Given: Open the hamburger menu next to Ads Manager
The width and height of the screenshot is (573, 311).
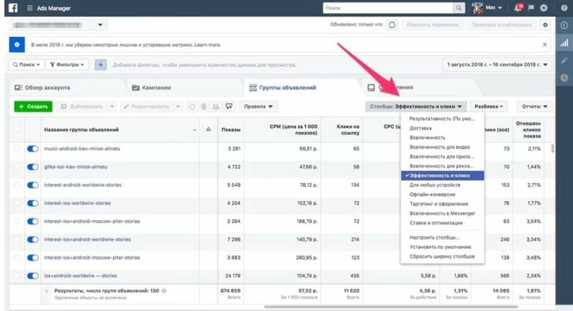Looking at the screenshot, I should (30, 8).
